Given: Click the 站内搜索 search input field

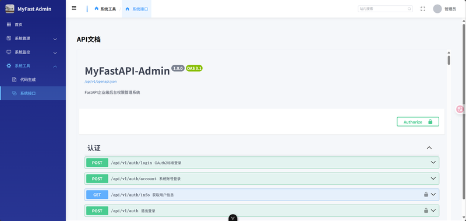Looking at the screenshot, I should tap(385, 9).
